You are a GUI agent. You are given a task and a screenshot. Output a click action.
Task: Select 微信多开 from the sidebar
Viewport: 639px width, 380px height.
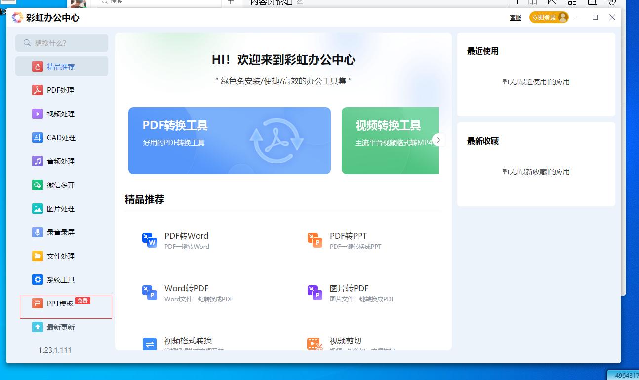pos(61,185)
